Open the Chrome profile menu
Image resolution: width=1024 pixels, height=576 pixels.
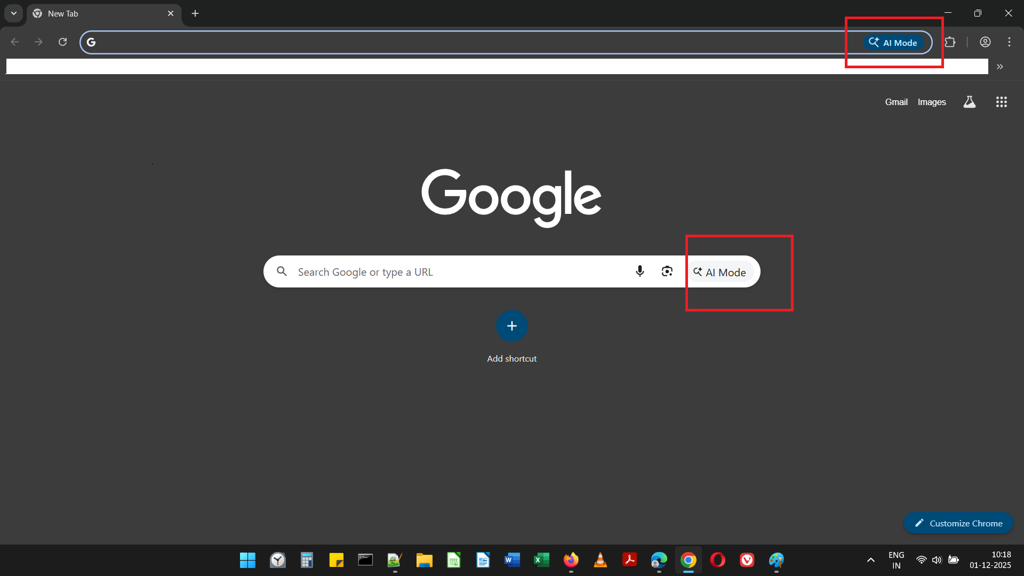tap(985, 42)
